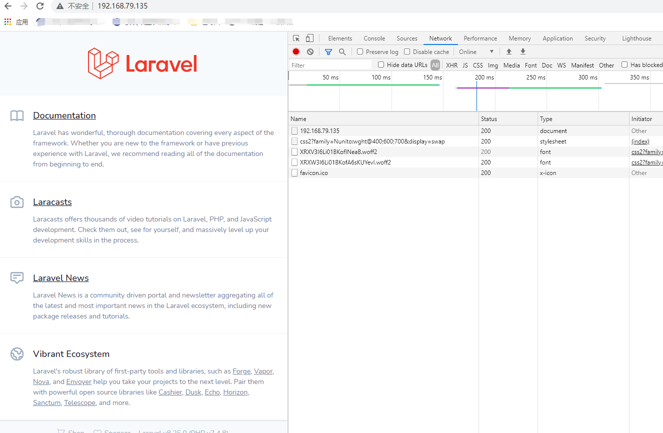Filter requests by WS
The image size is (663, 433).
click(562, 65)
